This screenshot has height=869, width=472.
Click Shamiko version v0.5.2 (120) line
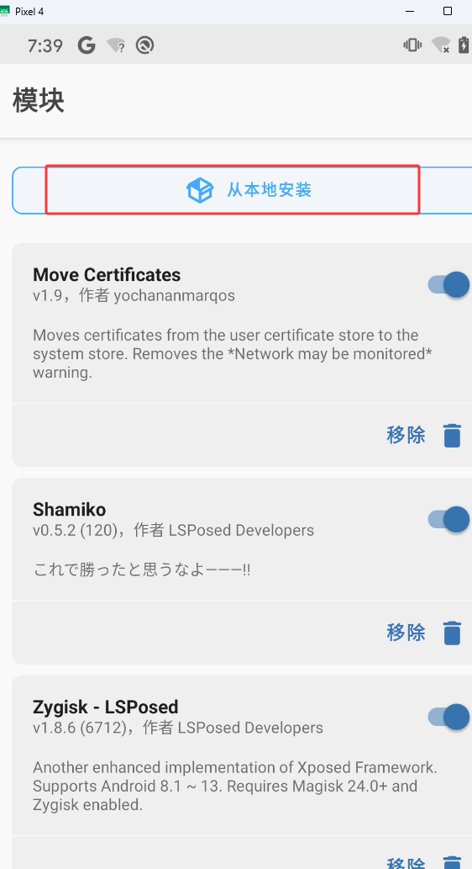[173, 530]
